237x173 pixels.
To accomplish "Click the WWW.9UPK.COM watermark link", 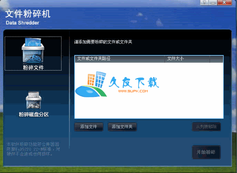I will pyautogui.click(x=133, y=91).
